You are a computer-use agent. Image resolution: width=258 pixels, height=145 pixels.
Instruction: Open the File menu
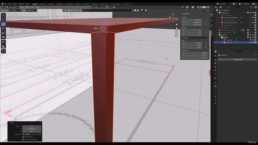(5, 4)
